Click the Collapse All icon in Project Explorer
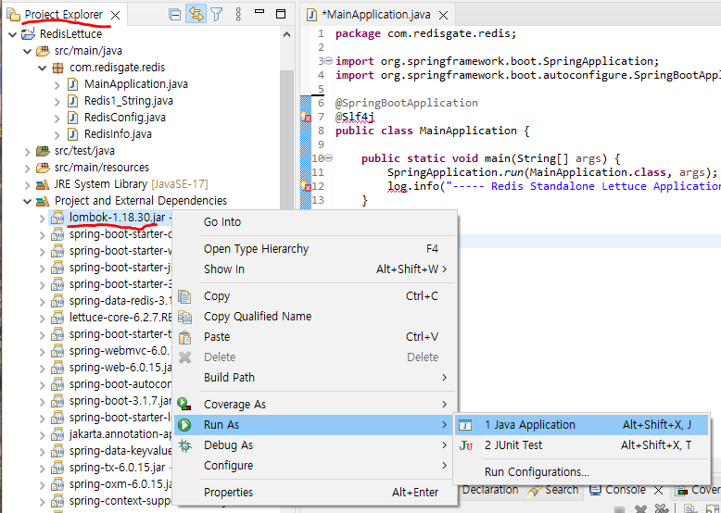 174,14
